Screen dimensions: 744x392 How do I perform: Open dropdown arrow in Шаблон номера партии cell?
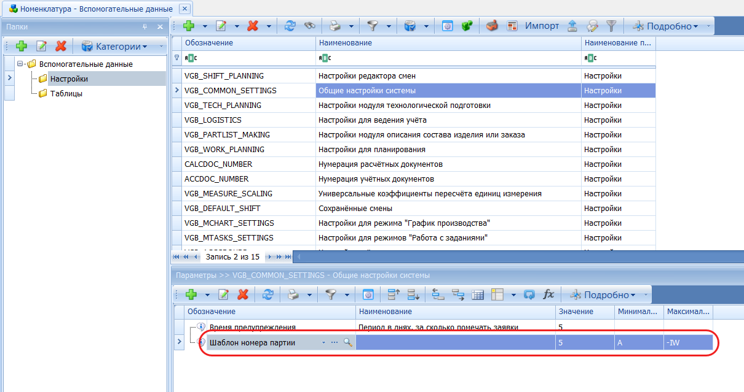pos(323,342)
